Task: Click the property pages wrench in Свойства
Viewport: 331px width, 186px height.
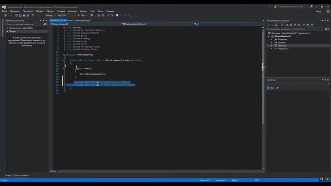Action: tap(278, 88)
